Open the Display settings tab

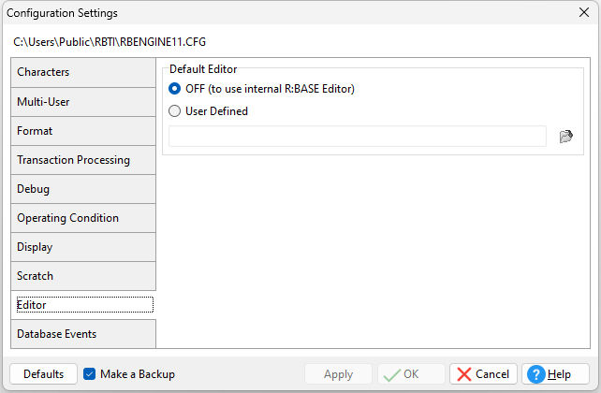pos(83,247)
